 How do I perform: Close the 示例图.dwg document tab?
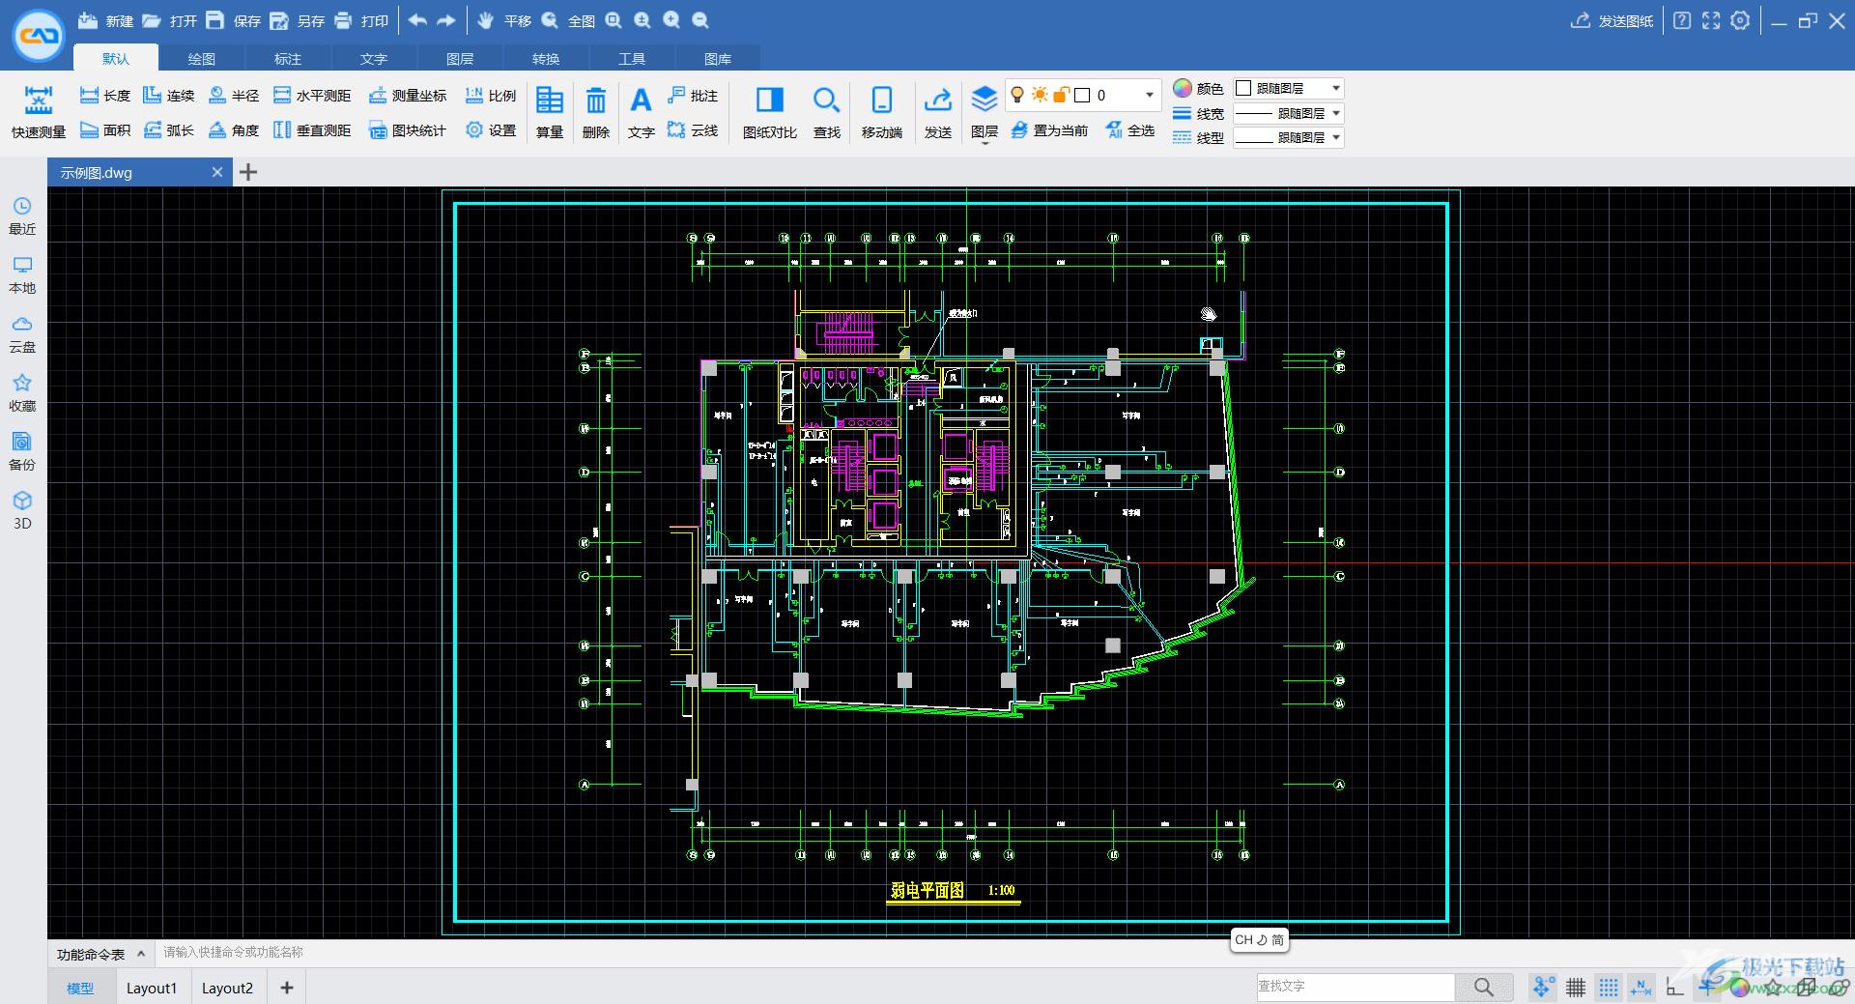217,172
